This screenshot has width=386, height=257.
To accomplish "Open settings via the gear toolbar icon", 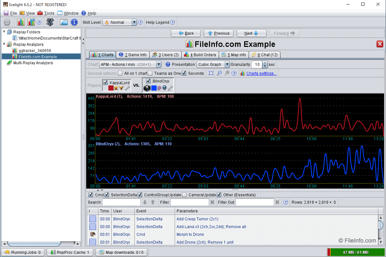I will point(7,22).
